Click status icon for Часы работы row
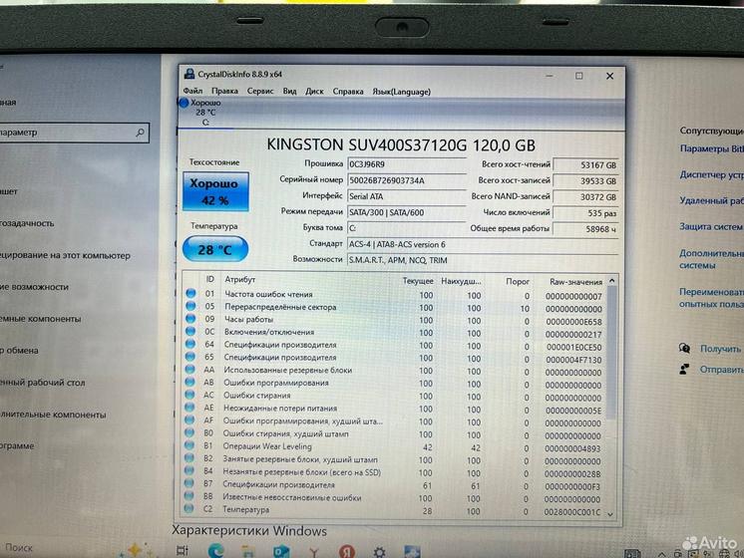Screen dimensions: 744x558 [190, 319]
